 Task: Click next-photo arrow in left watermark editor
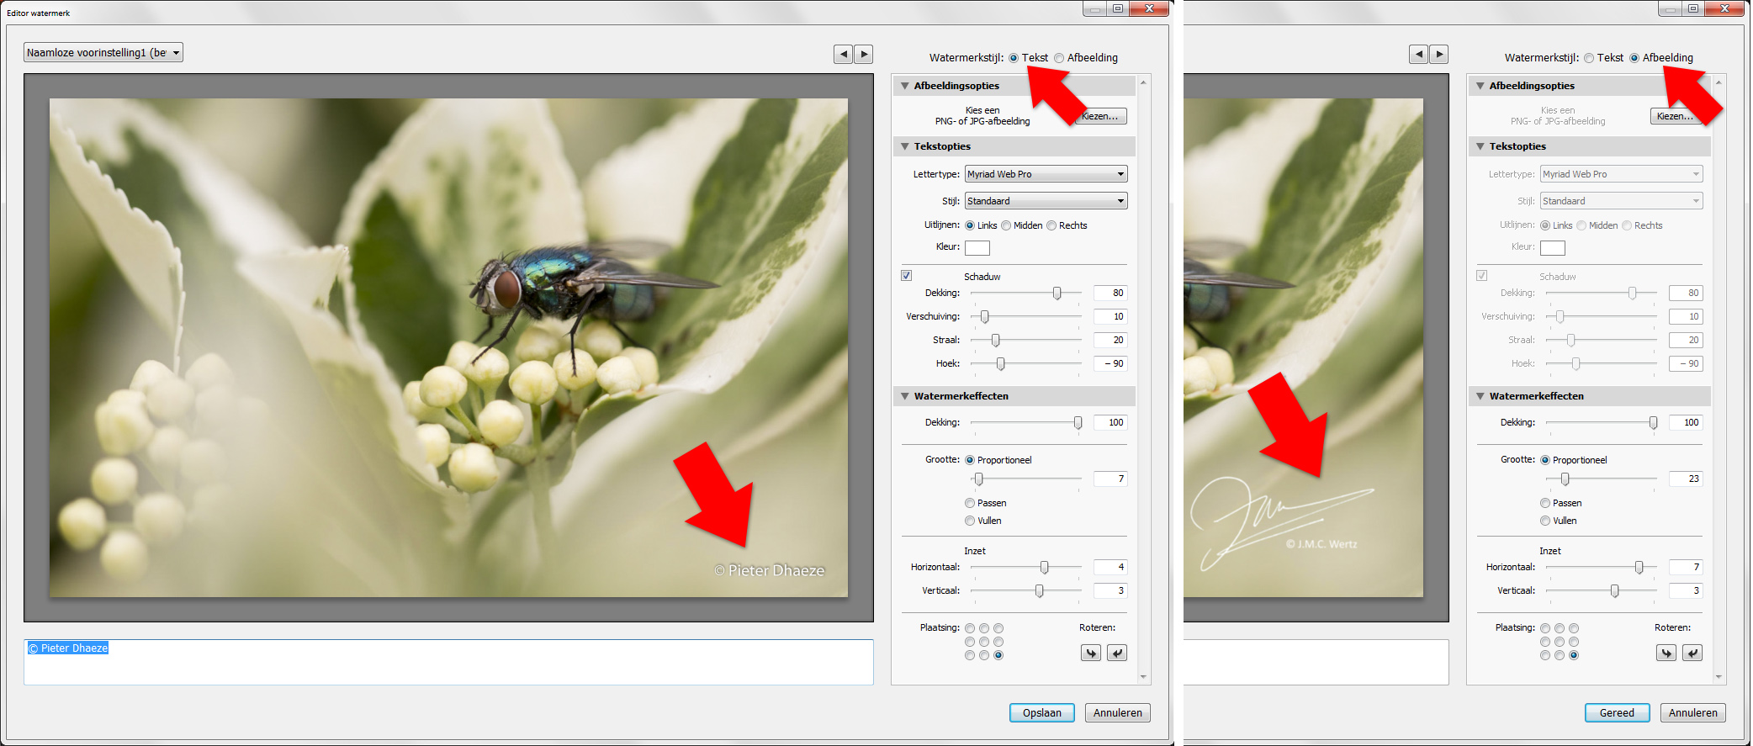pos(864,55)
